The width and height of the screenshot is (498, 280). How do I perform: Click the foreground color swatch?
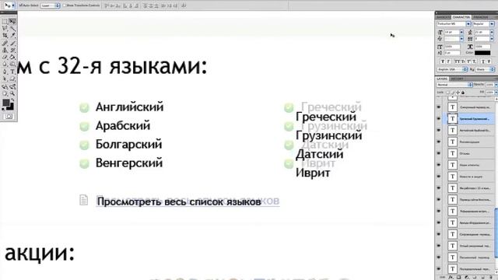5,103
